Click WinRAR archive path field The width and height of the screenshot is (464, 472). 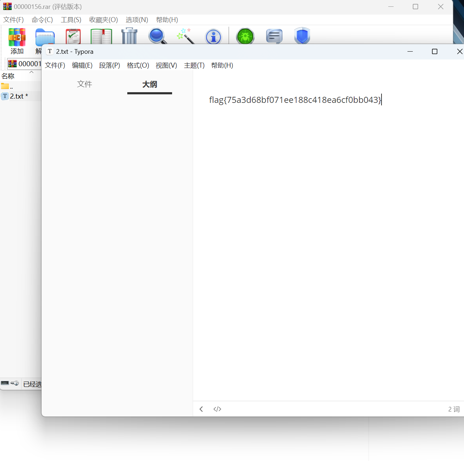tap(24, 64)
